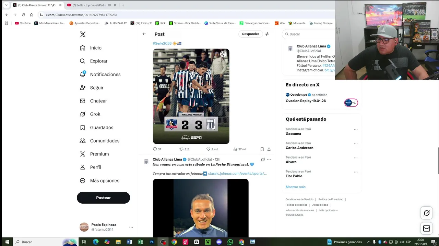Click the Responder button

click(250, 34)
